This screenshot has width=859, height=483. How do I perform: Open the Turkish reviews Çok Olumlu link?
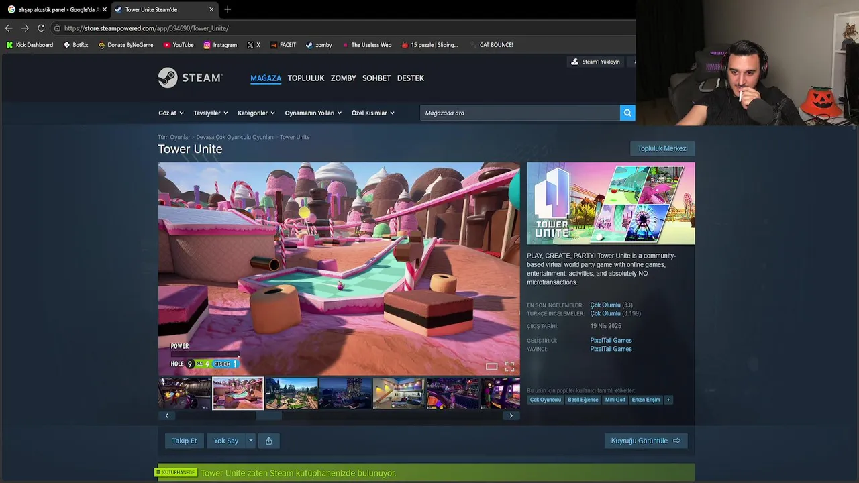605,313
